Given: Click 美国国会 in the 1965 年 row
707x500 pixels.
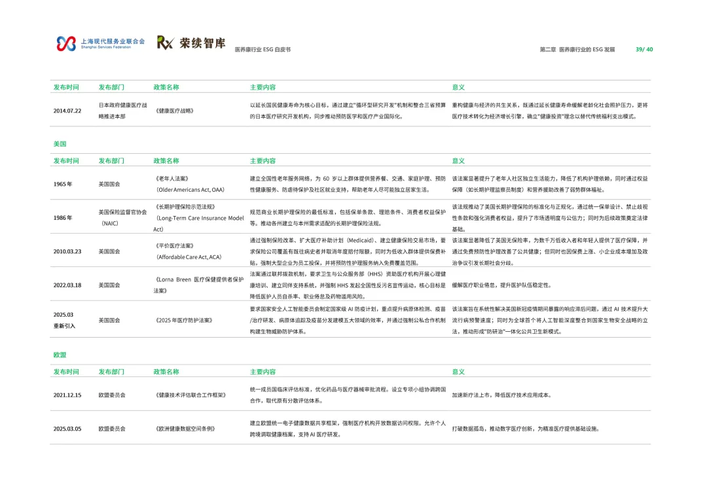Looking at the screenshot, I should [x=109, y=185].
